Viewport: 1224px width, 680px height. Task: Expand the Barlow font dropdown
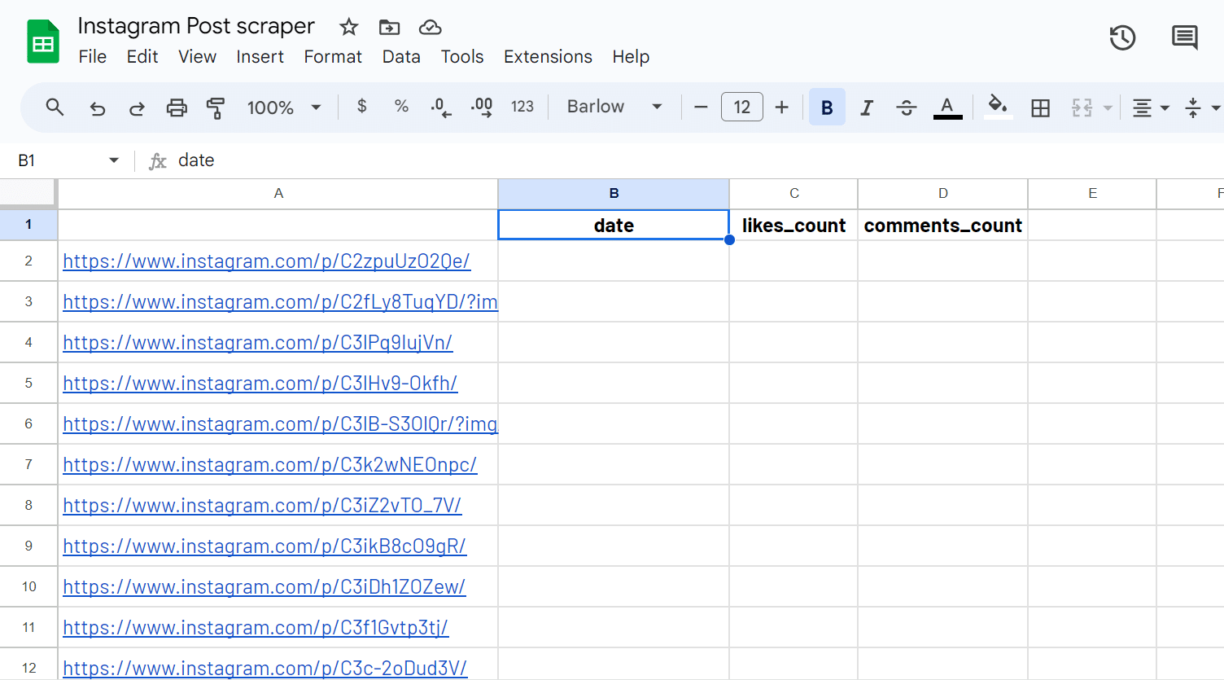(x=614, y=107)
